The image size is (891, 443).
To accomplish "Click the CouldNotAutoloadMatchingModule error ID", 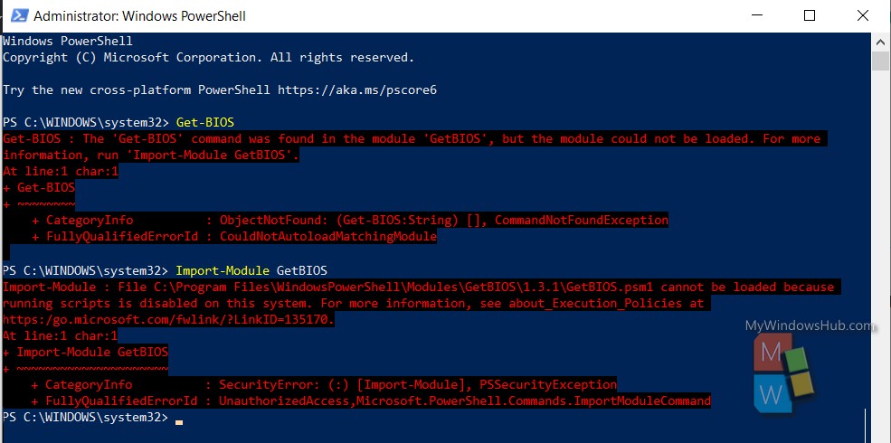I will (328, 236).
